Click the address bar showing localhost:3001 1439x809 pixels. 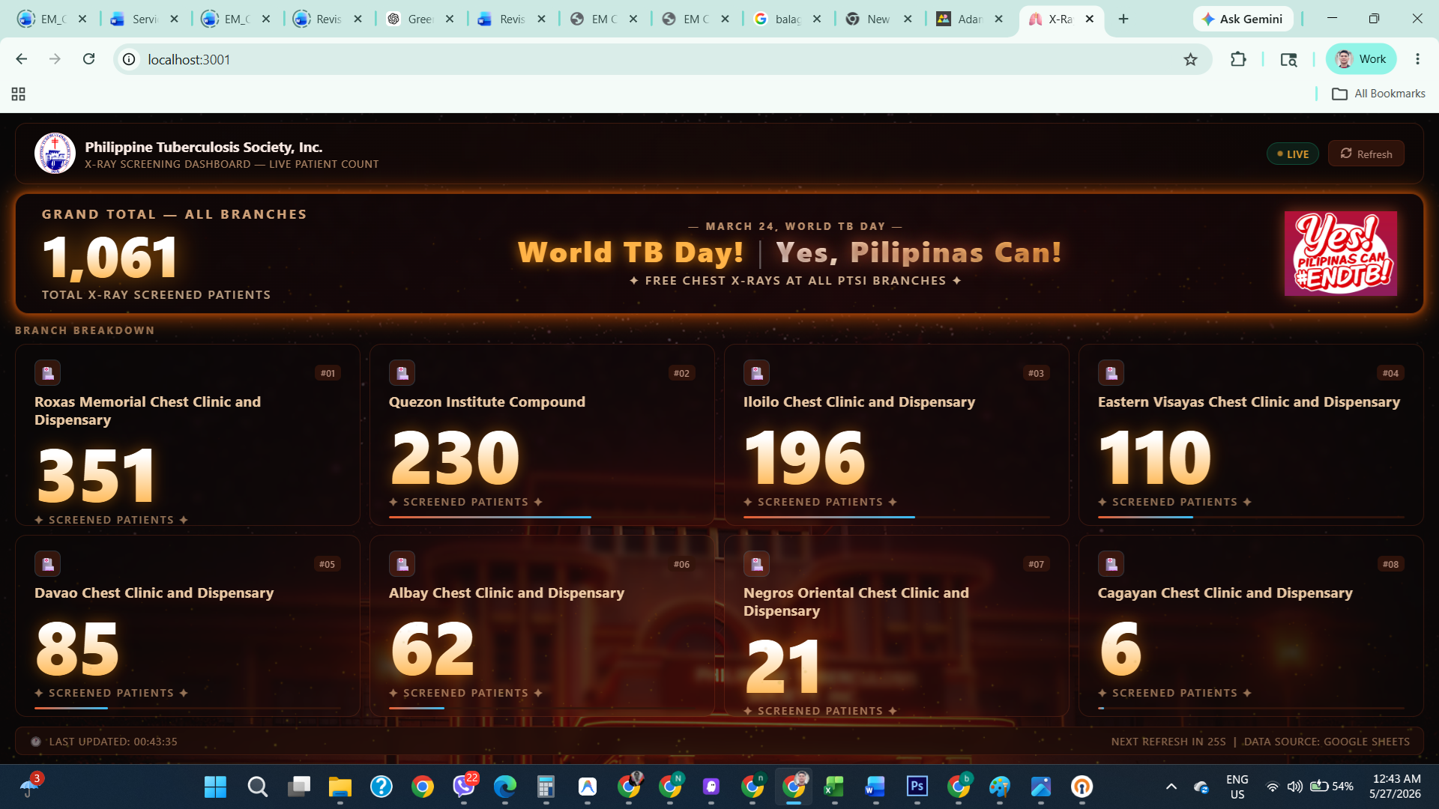663,59
